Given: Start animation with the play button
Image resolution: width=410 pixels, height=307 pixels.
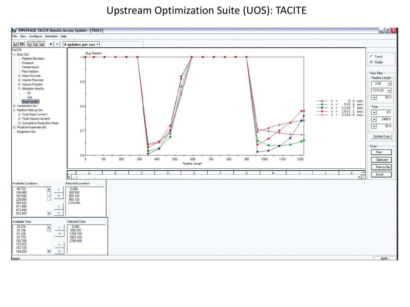Looking at the screenshot, I should coord(51,44).
